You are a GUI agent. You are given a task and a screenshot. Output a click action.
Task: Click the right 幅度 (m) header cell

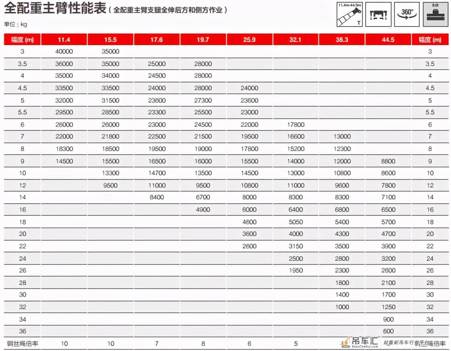click(x=430, y=39)
